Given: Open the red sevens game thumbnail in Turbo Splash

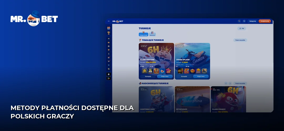Looking at the screenshot, I should coord(186,71).
